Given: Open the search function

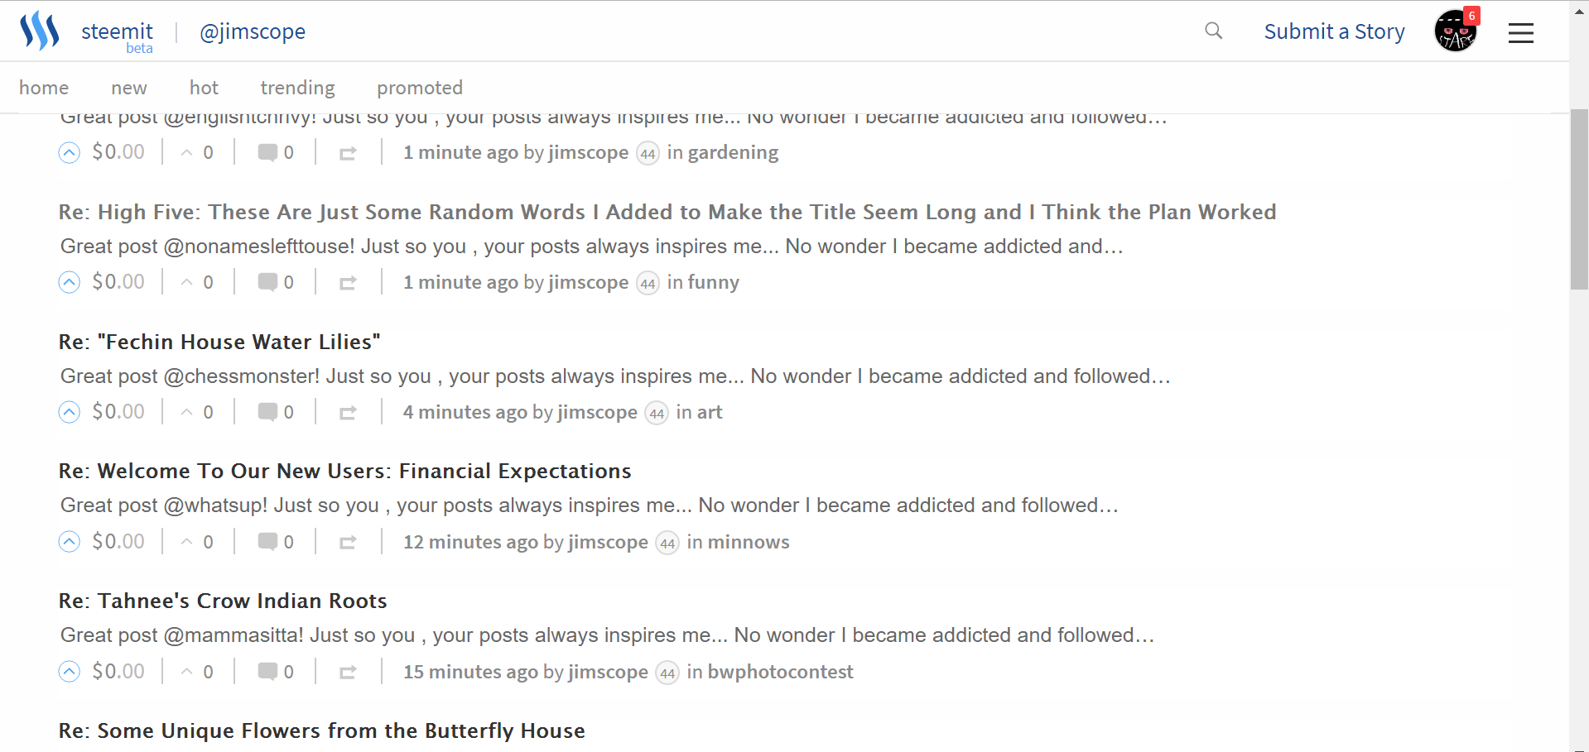Looking at the screenshot, I should coord(1212,31).
